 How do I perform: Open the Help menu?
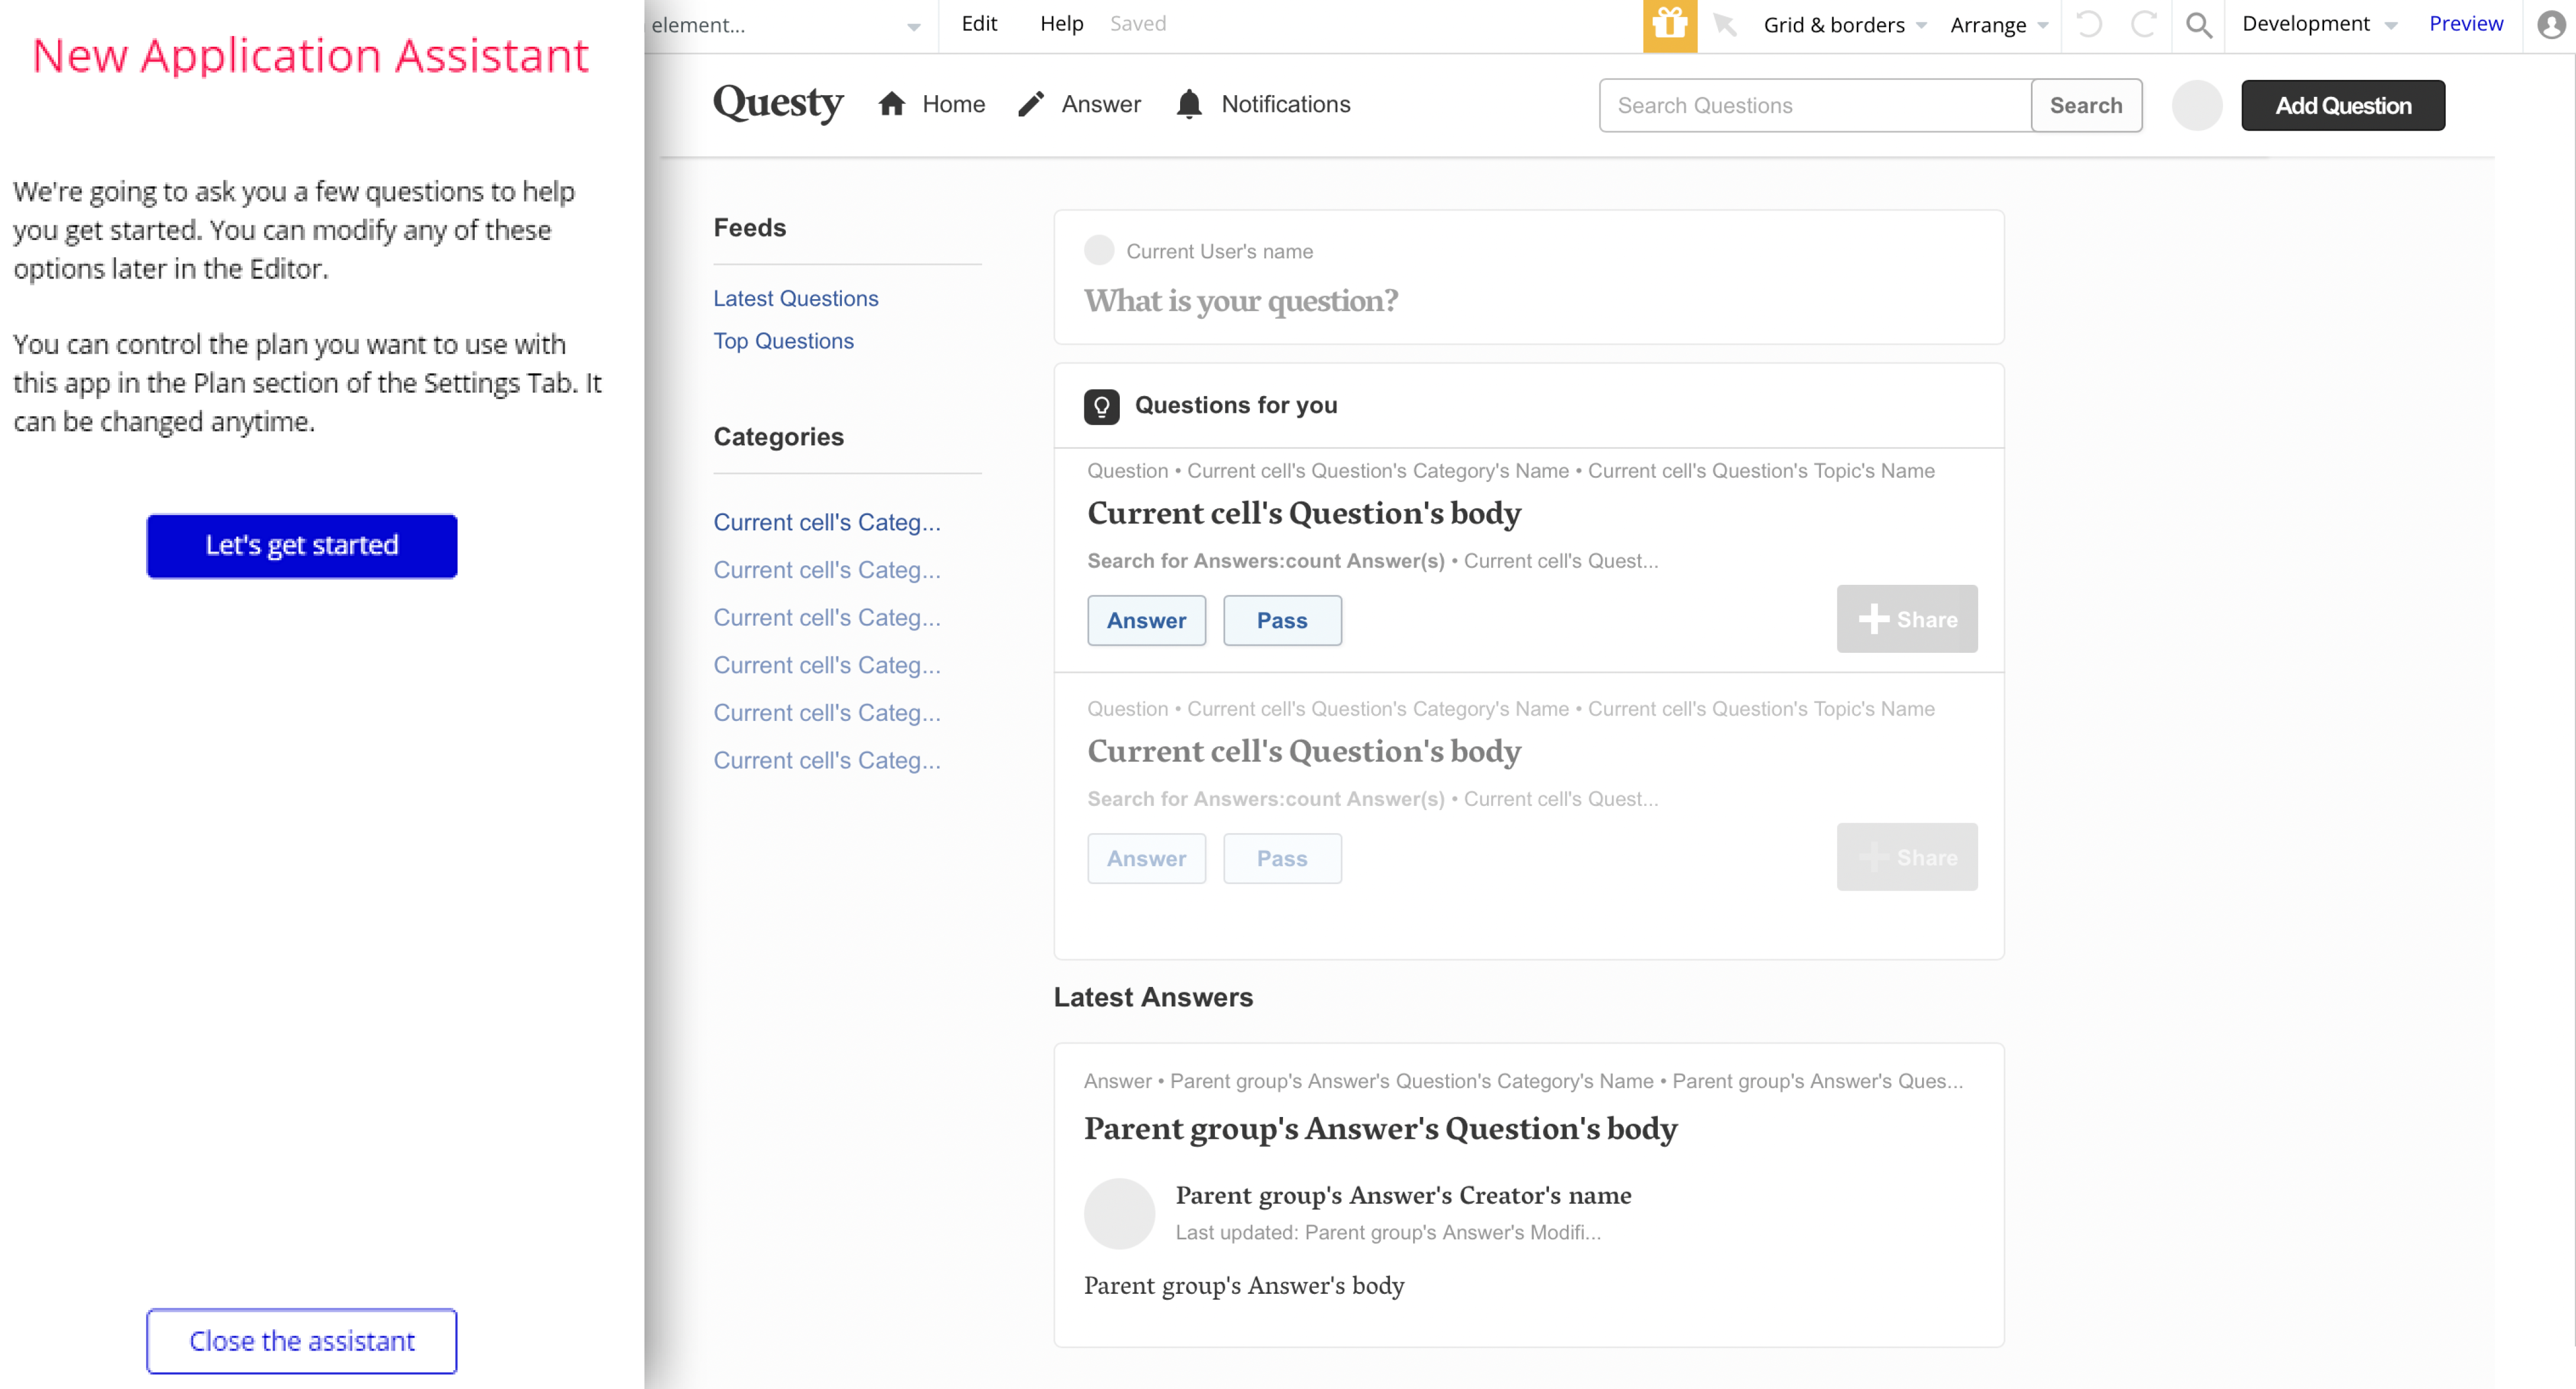point(1060,24)
